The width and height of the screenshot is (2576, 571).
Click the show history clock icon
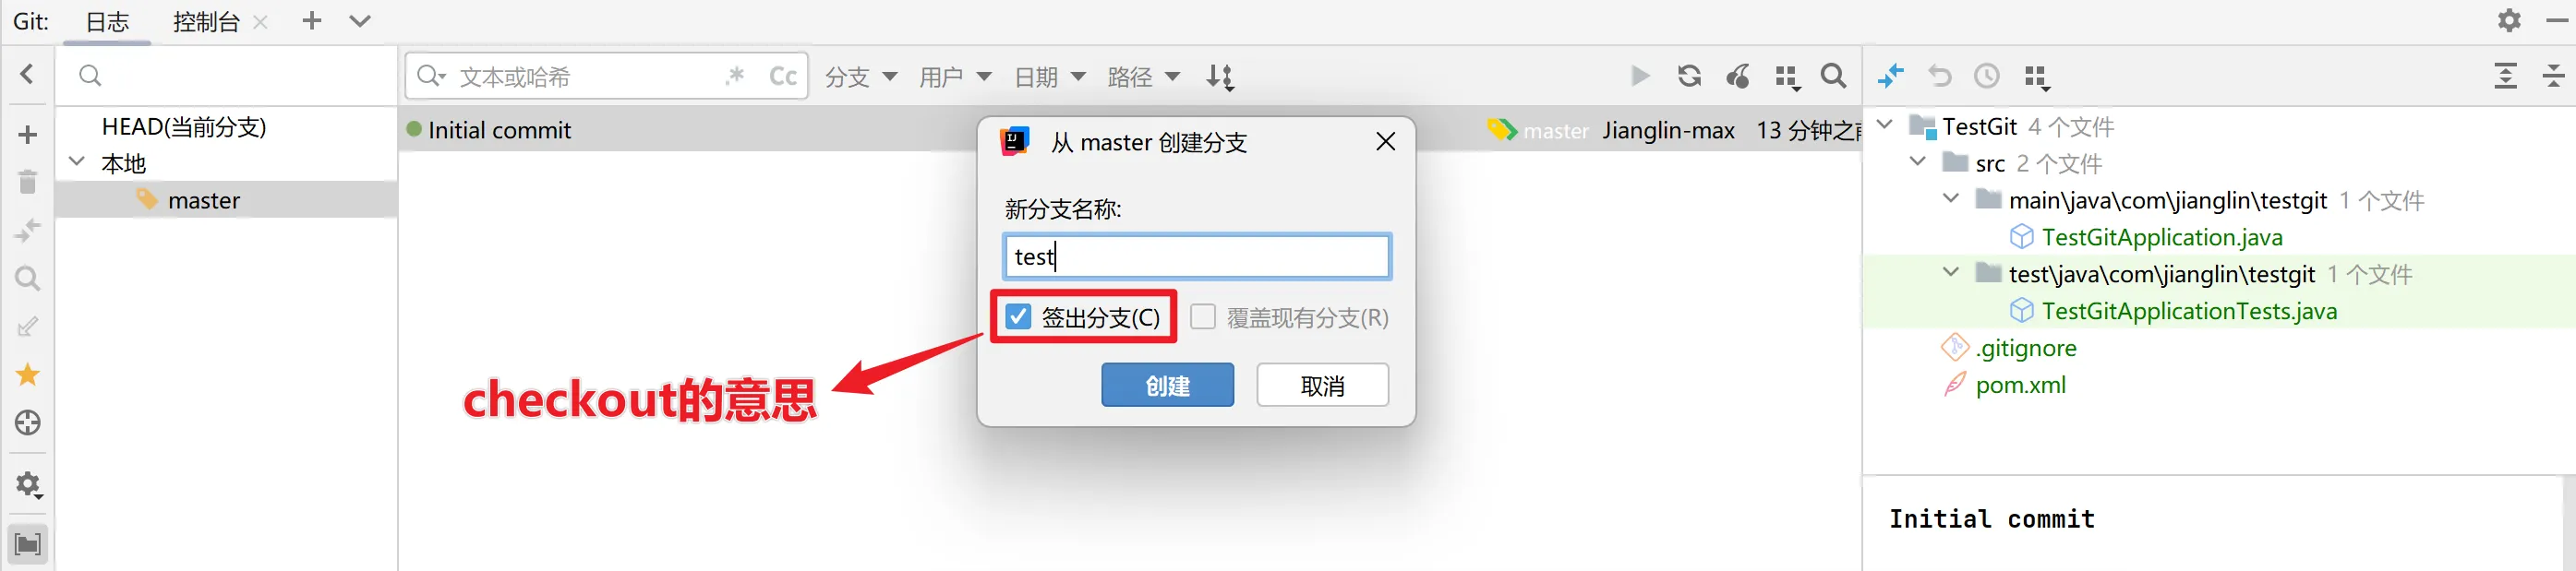point(1986,76)
